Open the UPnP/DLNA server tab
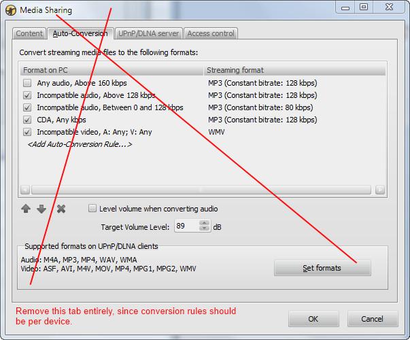Screen dimensions: 410x340 tap(148, 33)
